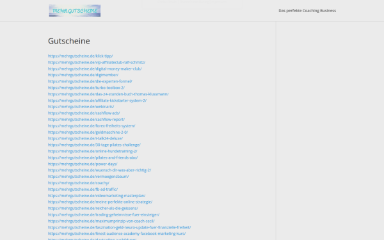This screenshot has height=240, width=384.
Task: Open the pilates-and-friends-abo link
Action: (x=93, y=157)
